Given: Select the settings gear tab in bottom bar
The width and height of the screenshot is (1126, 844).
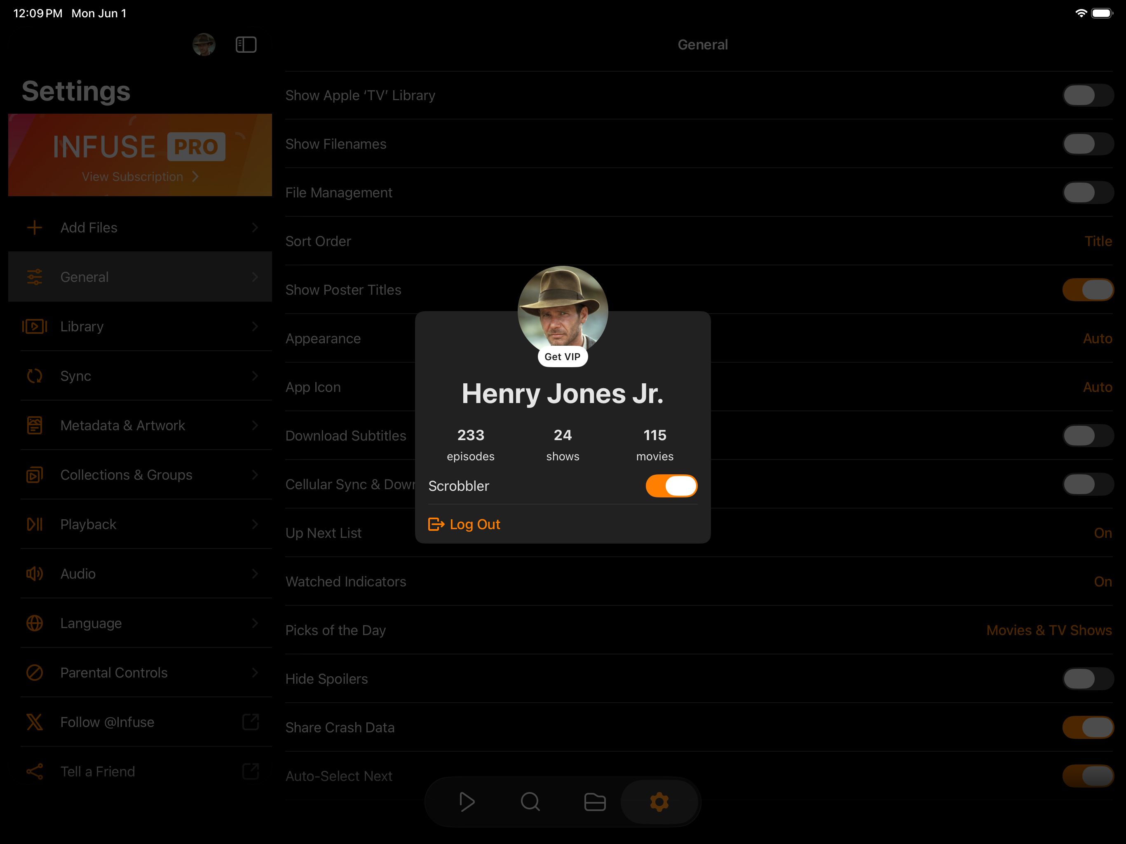Looking at the screenshot, I should coord(659,802).
